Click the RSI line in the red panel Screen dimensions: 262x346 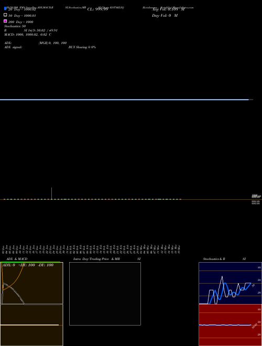point(225,325)
